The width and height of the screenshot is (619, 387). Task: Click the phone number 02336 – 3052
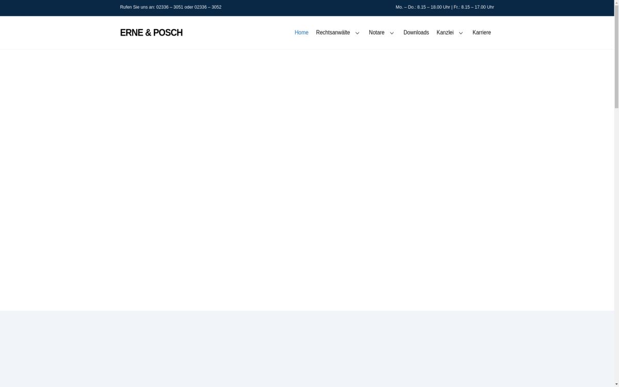click(208, 7)
